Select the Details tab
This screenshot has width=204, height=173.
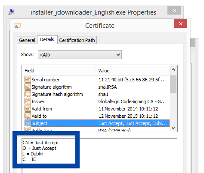pyautogui.click(x=47, y=39)
